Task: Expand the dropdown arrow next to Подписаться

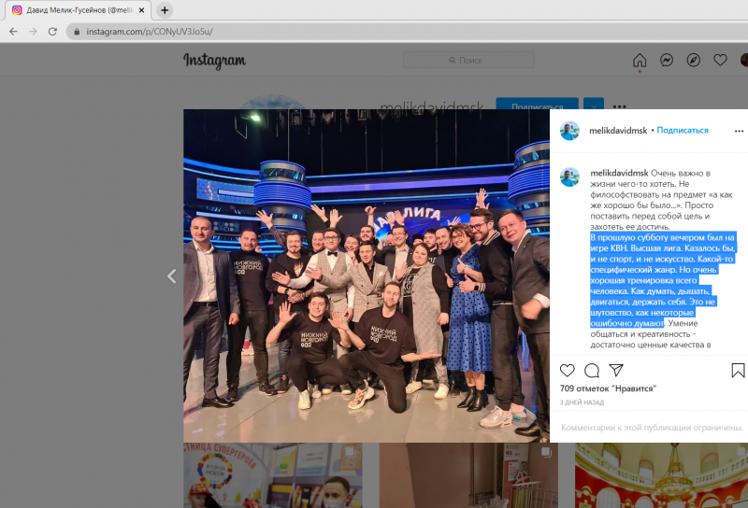Action: tap(594, 104)
